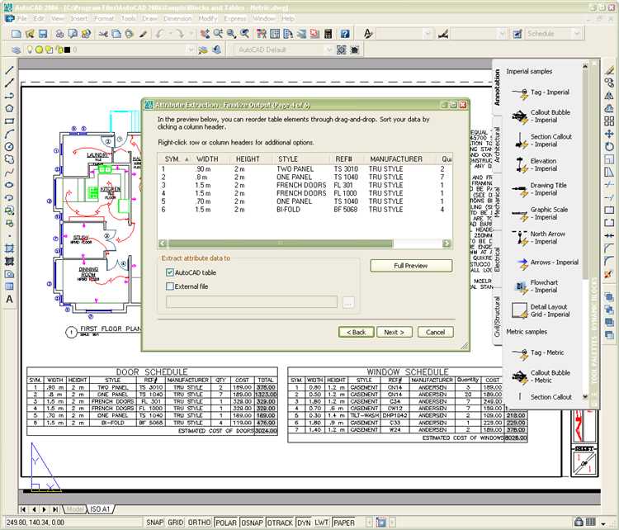Screen dimensions: 619x530
Task: Toggle OSNAP in status bar
Action: coord(252,523)
